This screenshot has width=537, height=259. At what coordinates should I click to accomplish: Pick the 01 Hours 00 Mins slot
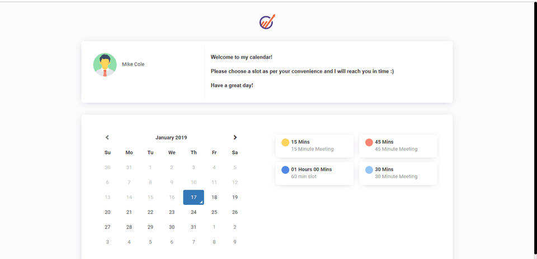(x=314, y=173)
